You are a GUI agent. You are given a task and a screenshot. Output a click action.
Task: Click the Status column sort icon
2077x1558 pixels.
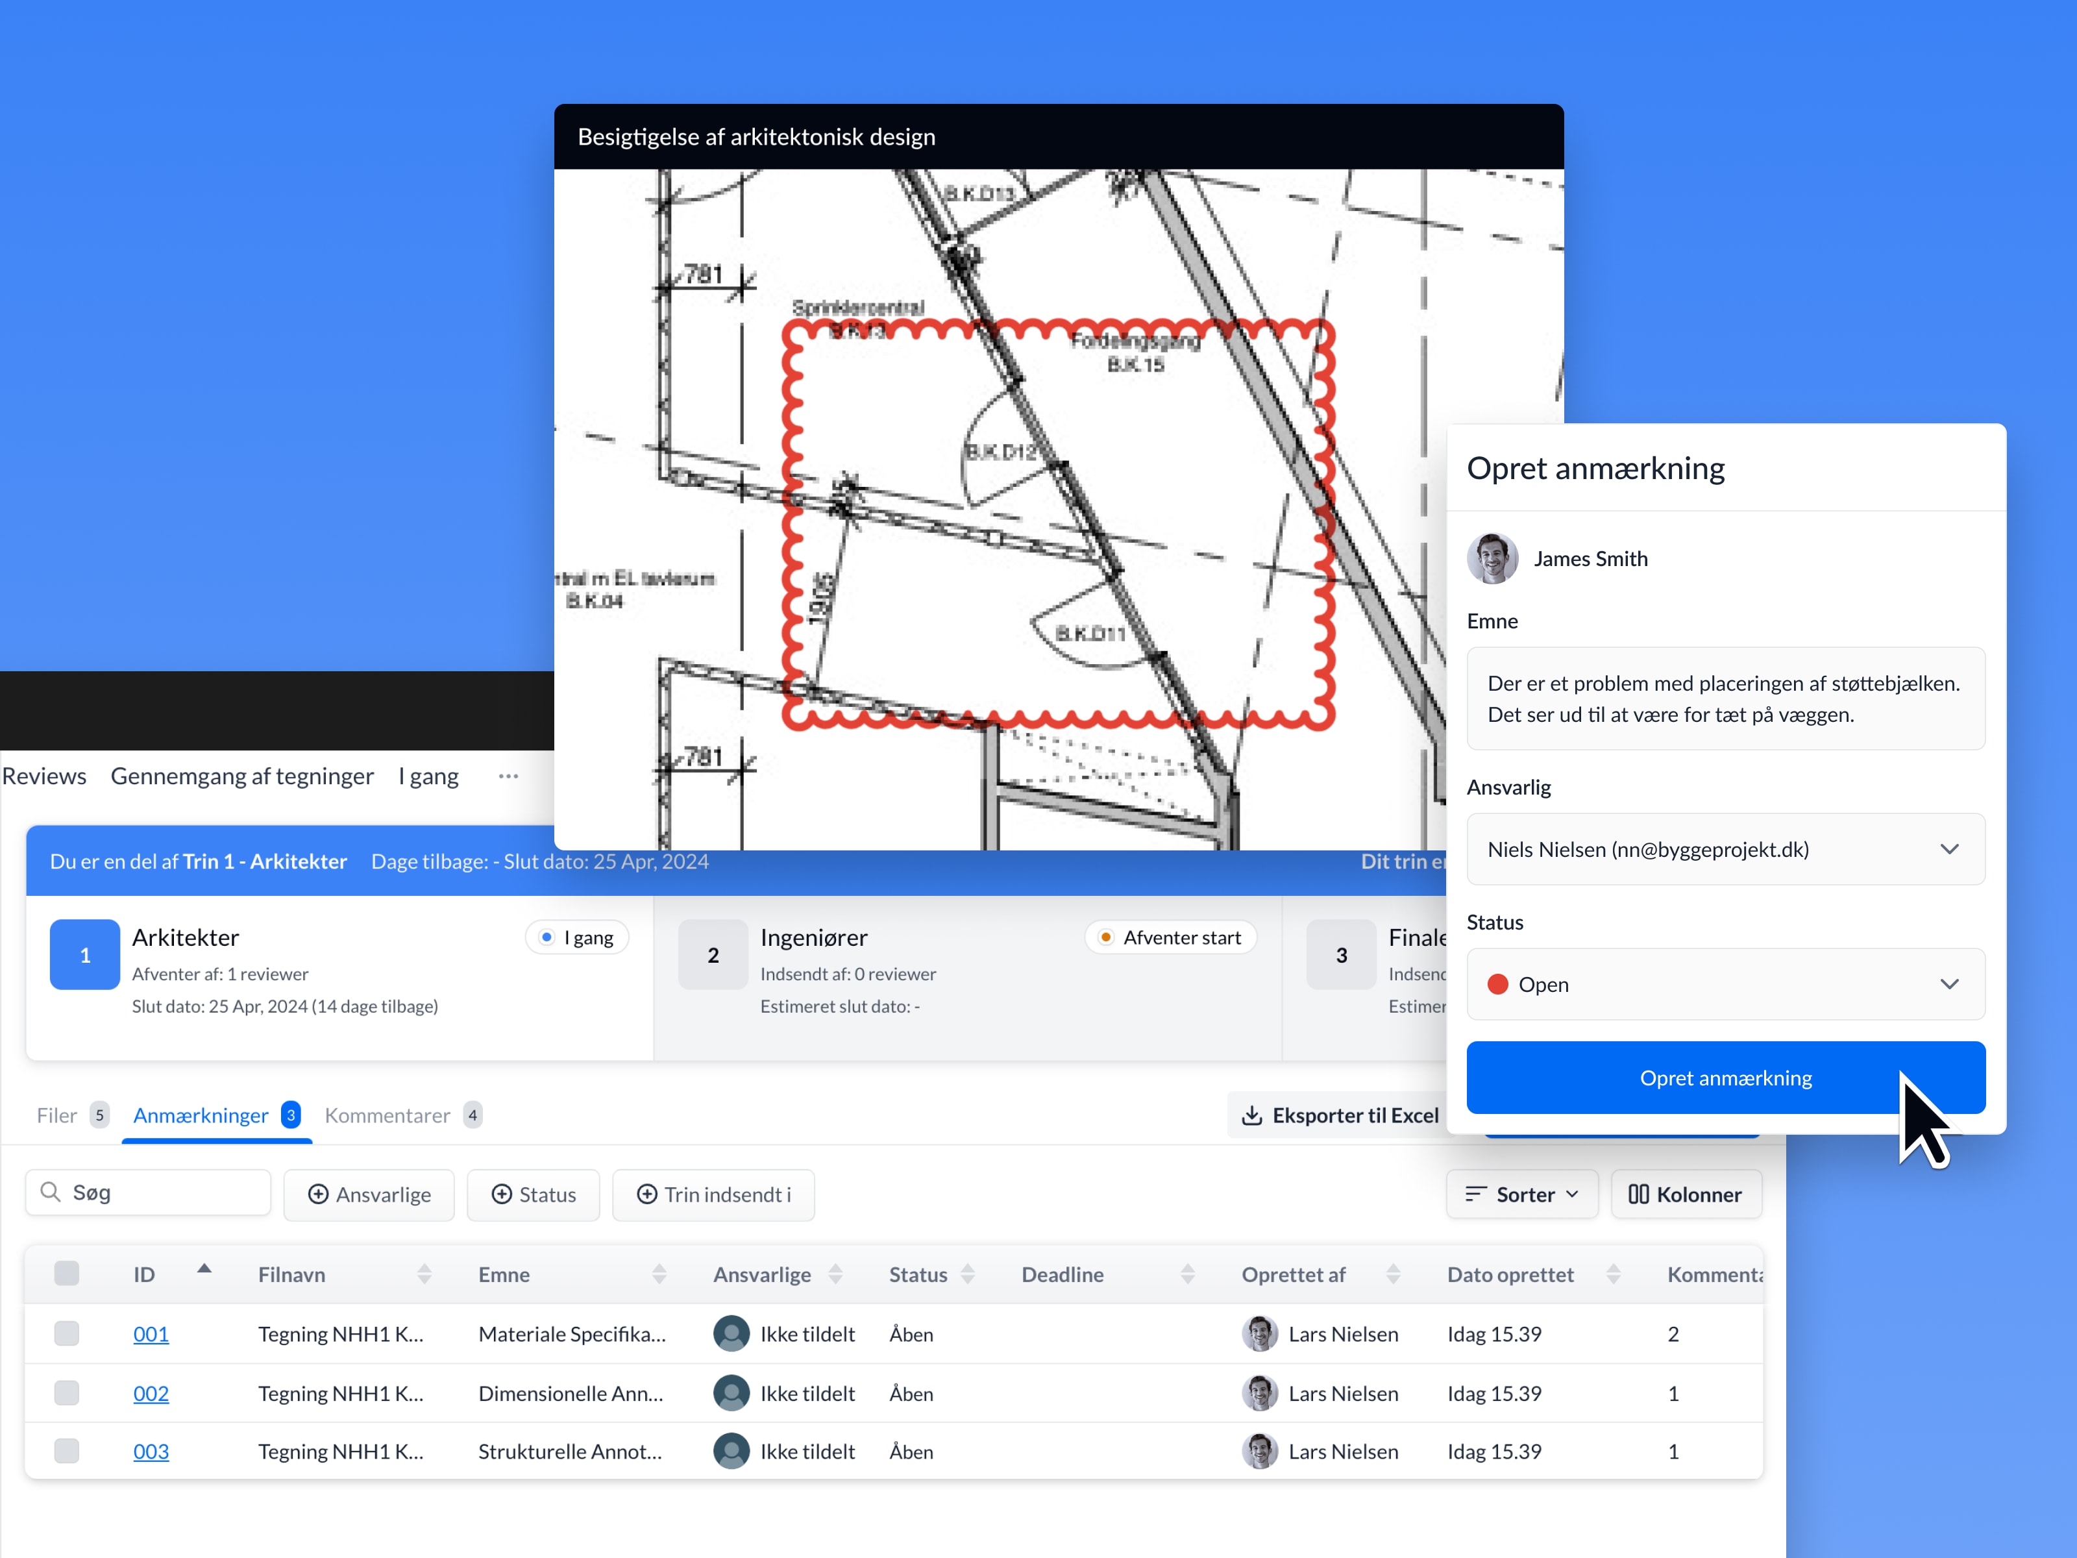(x=968, y=1274)
